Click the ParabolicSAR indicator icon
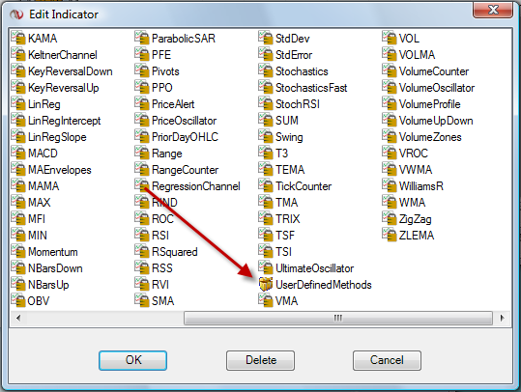 pyautogui.click(x=142, y=38)
